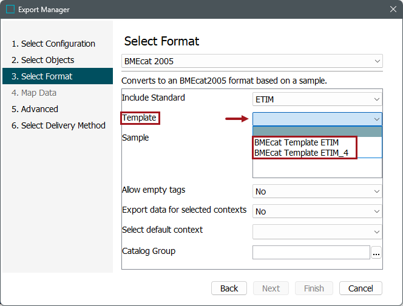Click the Catalog Group text field
The width and height of the screenshot is (403, 306).
[x=311, y=253]
